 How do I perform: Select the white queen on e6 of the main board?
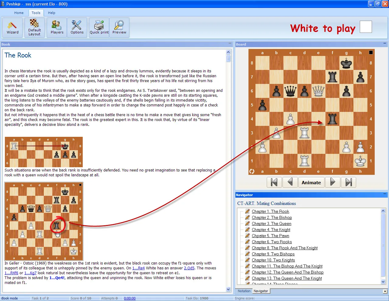(318, 91)
